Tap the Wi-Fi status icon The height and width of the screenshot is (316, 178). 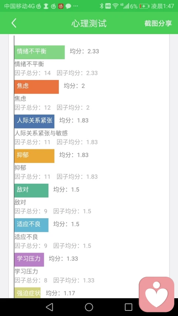(x=115, y=6)
